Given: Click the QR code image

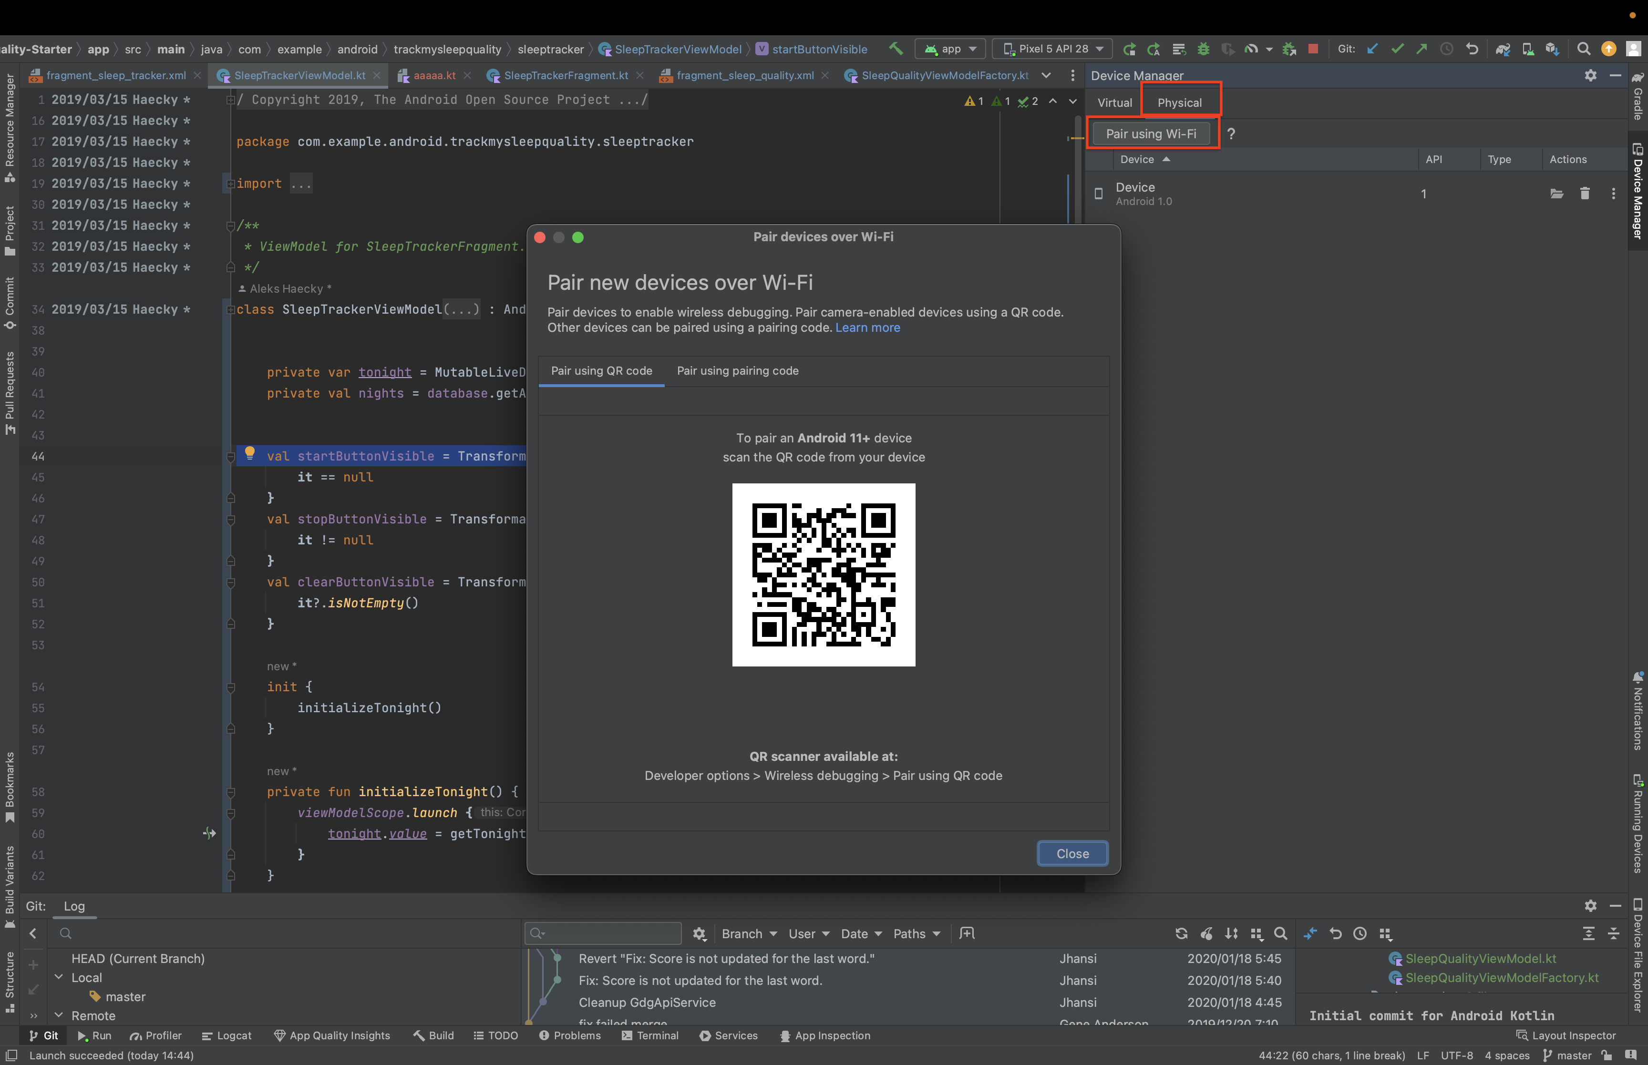Looking at the screenshot, I should [824, 574].
